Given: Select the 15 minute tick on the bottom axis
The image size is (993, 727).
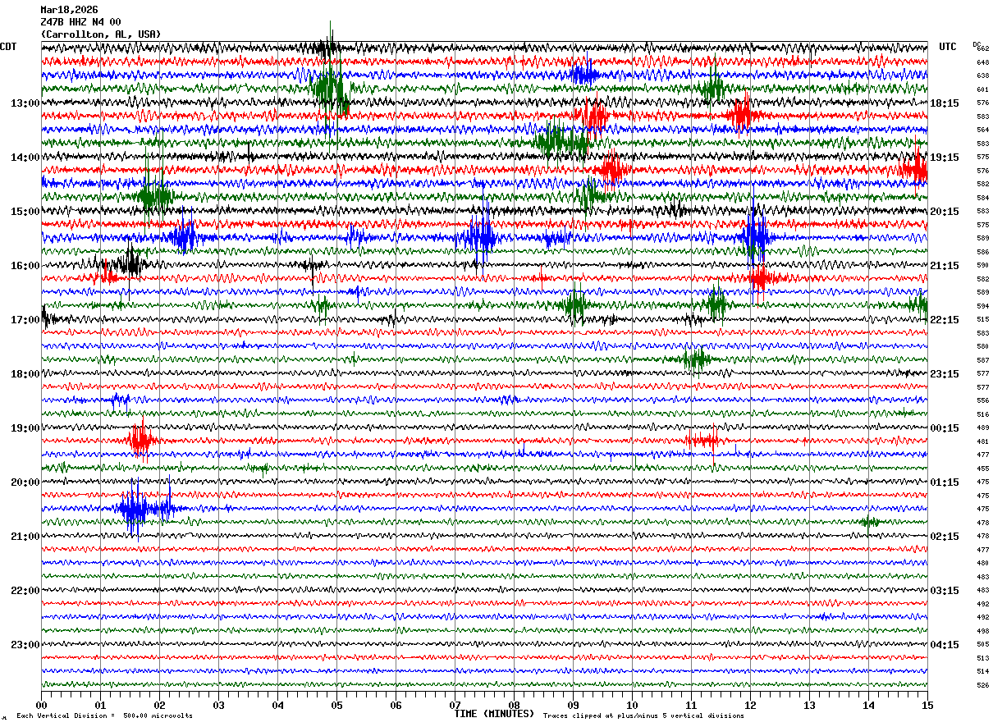Looking at the screenshot, I should coord(927,705).
